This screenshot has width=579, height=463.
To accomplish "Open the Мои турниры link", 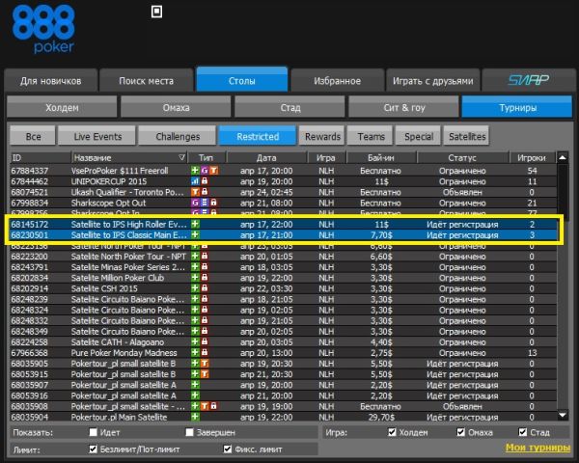I will pos(538,448).
